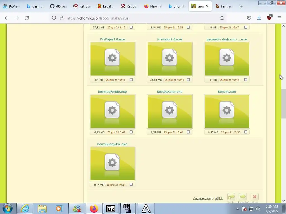Open the MrsMajor2.0.exe file link

(x=170, y=39)
